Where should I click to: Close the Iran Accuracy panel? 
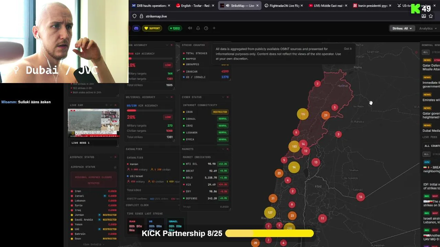[x=172, y=45]
